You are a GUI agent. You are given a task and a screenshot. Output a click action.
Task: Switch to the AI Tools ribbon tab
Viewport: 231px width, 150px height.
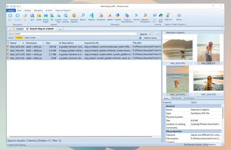(49, 11)
